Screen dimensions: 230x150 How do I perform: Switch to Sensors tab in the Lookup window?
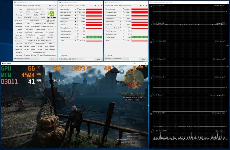25,5
